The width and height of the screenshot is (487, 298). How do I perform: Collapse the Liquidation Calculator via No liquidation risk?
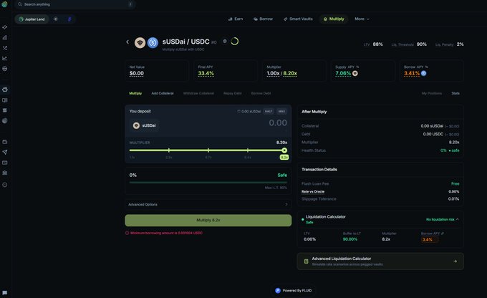coord(443,219)
